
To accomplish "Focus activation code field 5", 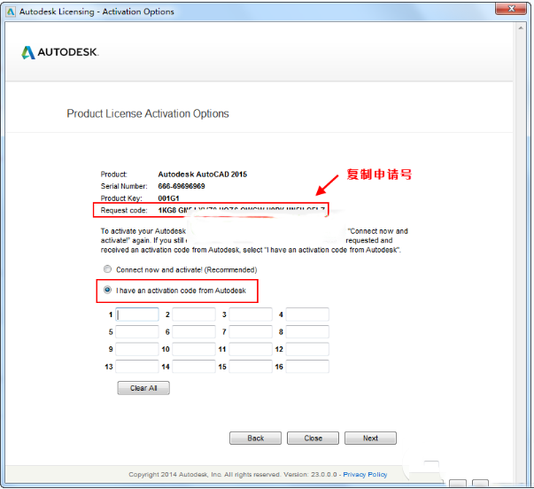I will click(x=137, y=331).
